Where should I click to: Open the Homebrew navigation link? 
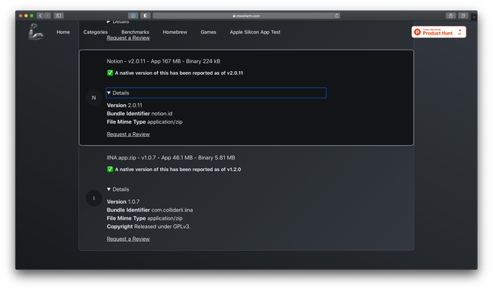point(174,32)
